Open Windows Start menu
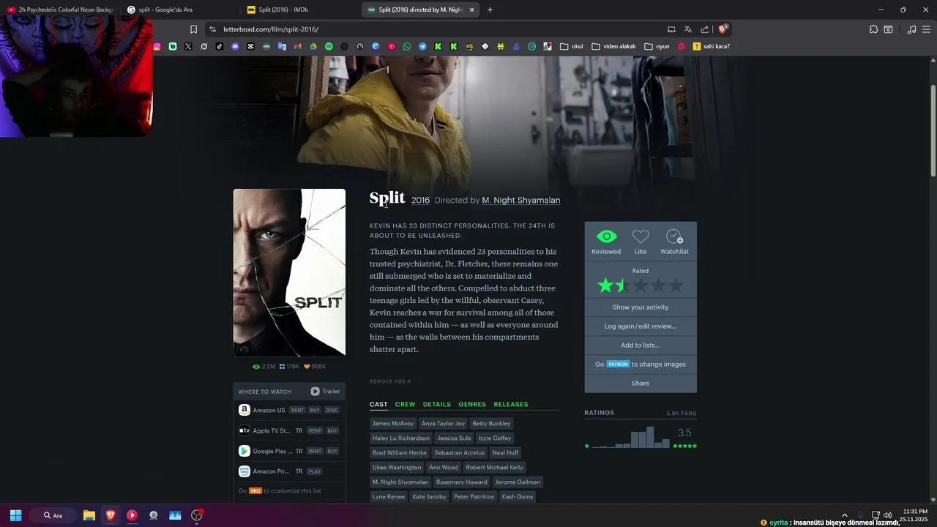The image size is (937, 527). coord(15,515)
